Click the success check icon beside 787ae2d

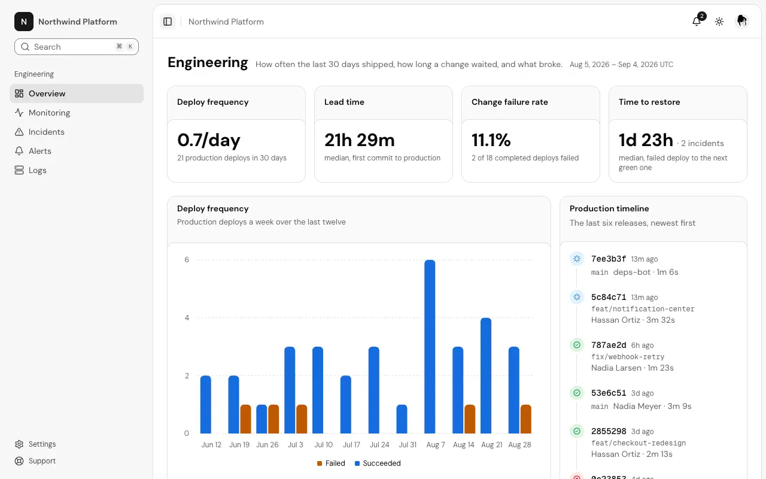[x=577, y=345]
